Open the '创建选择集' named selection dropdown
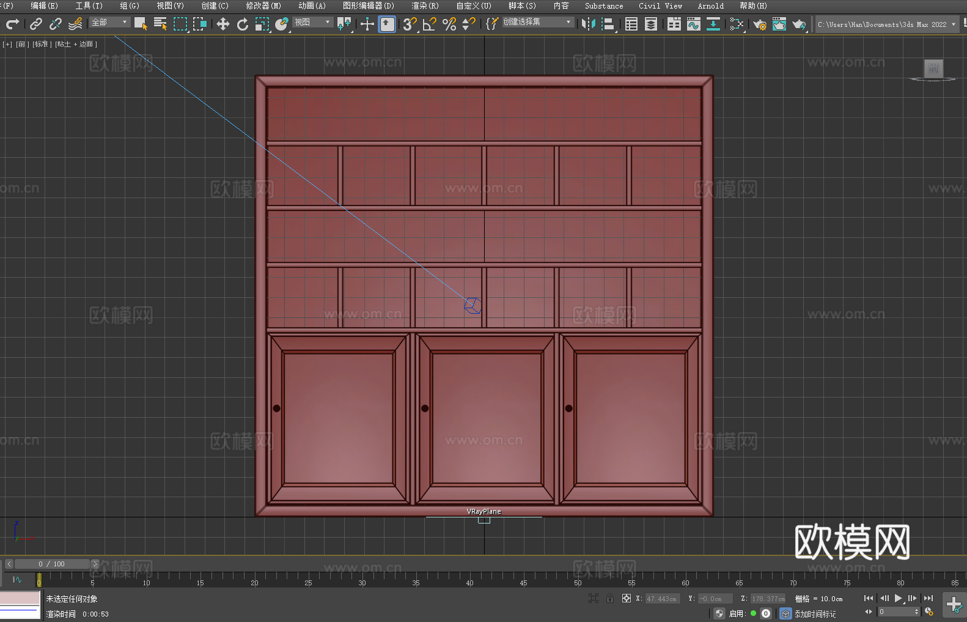 pos(538,22)
